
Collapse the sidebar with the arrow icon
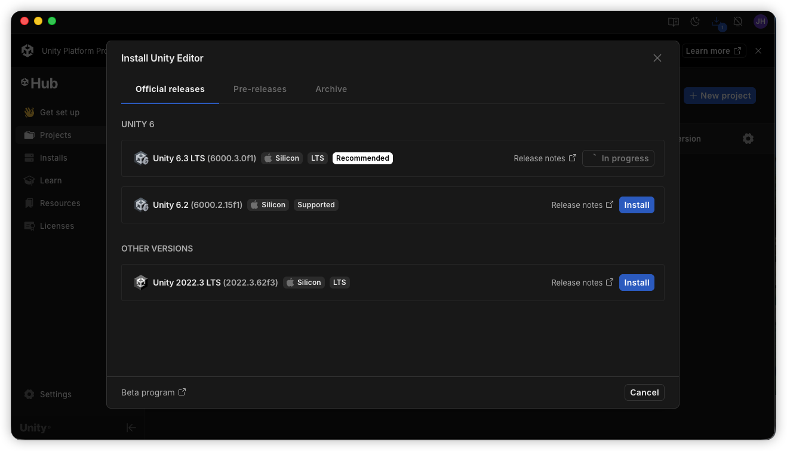[x=131, y=428]
